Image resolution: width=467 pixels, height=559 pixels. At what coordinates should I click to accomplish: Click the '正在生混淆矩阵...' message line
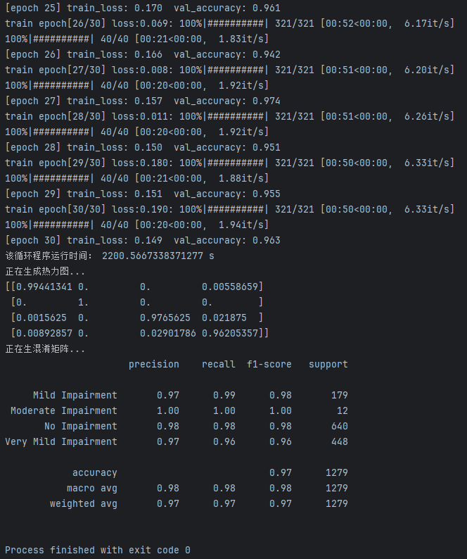click(x=45, y=348)
